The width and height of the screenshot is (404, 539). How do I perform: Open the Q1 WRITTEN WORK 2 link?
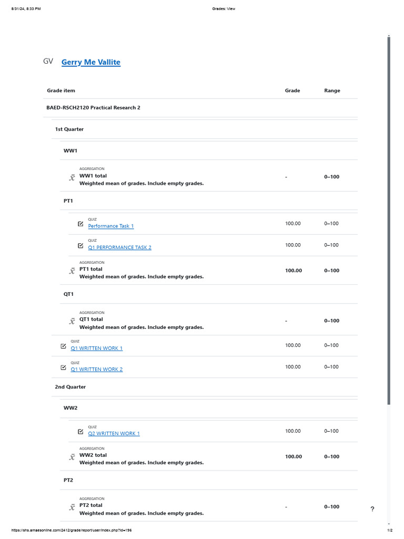tap(97, 369)
